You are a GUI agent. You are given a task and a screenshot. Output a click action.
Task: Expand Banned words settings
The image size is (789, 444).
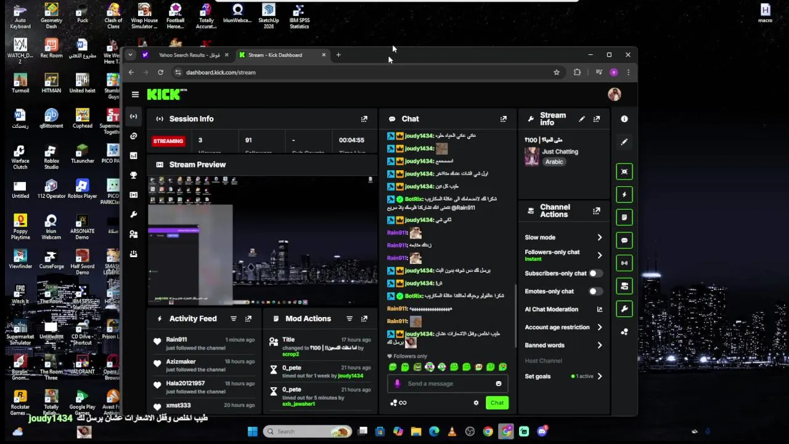(x=599, y=345)
